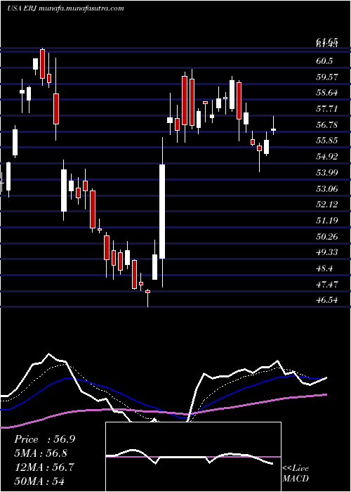Screen dimensions: 351x492
Task: Click the 'USA ERJ munafa.munafasutra.com' chart title
Action: point(65,8)
